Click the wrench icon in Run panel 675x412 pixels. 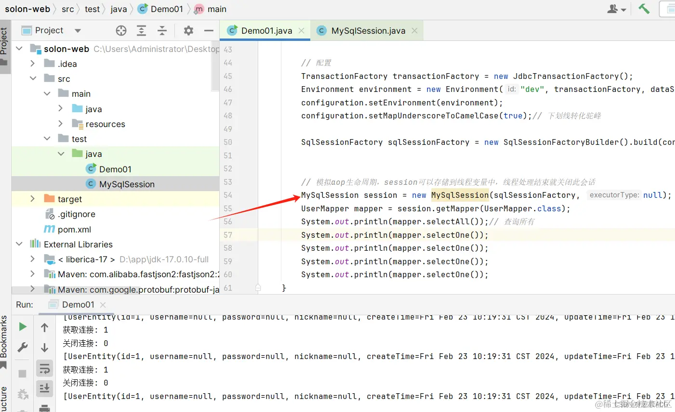22,347
